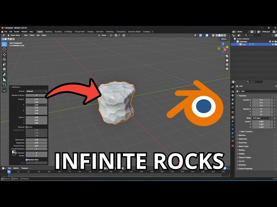The width and height of the screenshot is (277, 207).
Task: Expand the Delta Transform panel
Action: coord(246,132)
